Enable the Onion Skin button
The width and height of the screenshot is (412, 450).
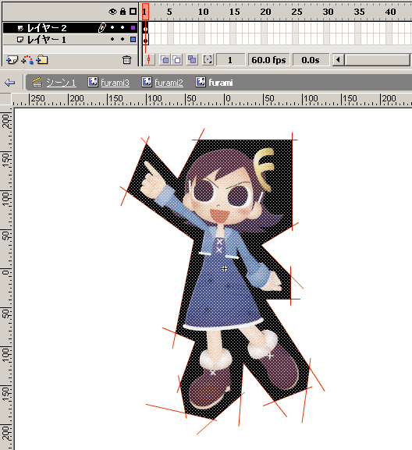(165, 60)
